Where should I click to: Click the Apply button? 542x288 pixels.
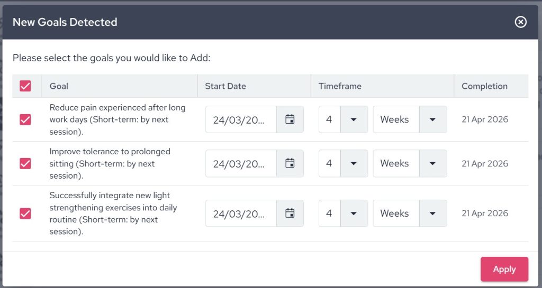pos(504,270)
